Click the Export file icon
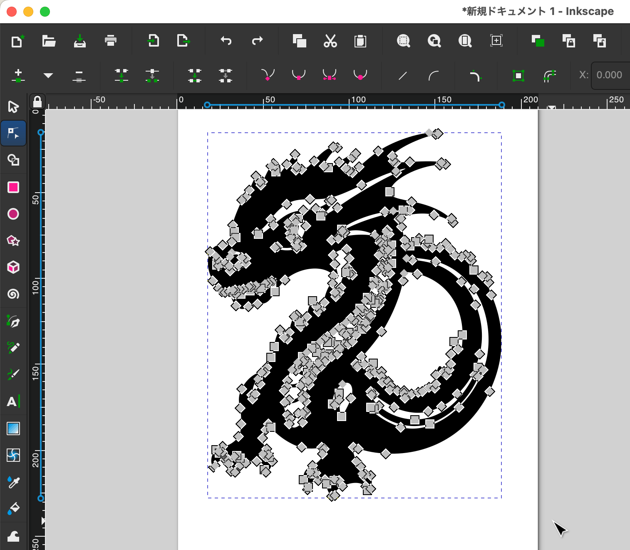Screen dimensions: 630x550 pos(184,41)
